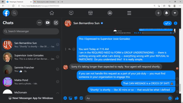Open more attachment actions plus icon
Viewport: 183px width, 103px height.
65,98
